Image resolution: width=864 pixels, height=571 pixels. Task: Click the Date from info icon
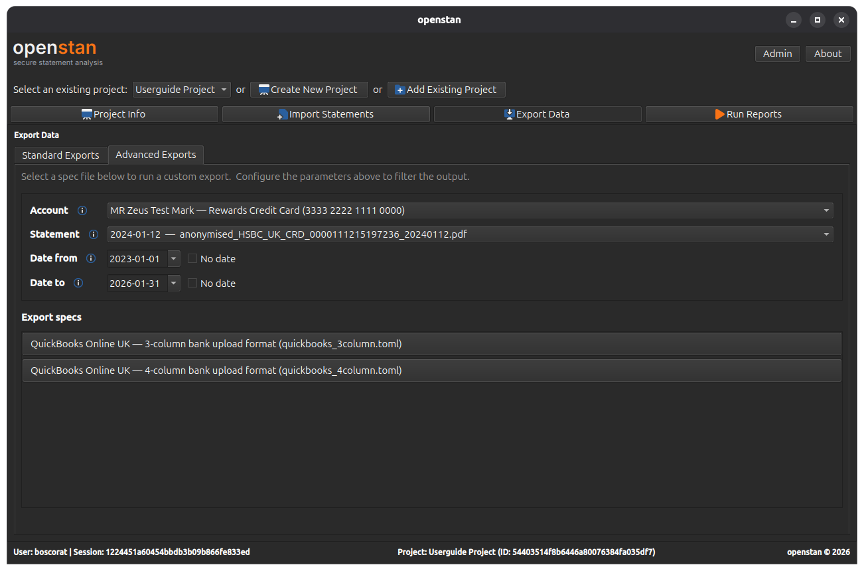tap(91, 258)
